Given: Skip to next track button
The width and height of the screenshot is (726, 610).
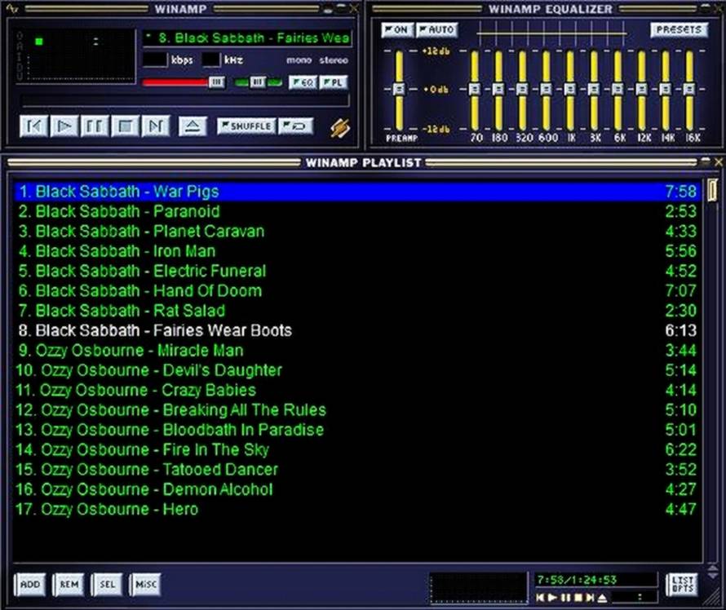Looking at the screenshot, I should tap(155, 126).
